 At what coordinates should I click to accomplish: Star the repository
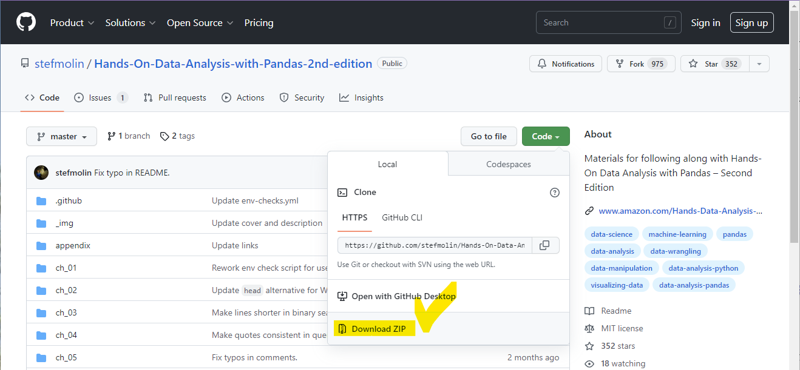click(x=715, y=64)
